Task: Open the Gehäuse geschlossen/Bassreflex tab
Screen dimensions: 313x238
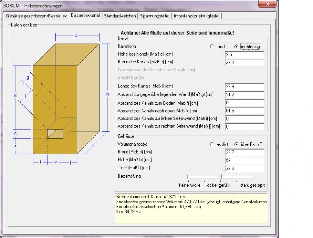Action: click(36, 16)
